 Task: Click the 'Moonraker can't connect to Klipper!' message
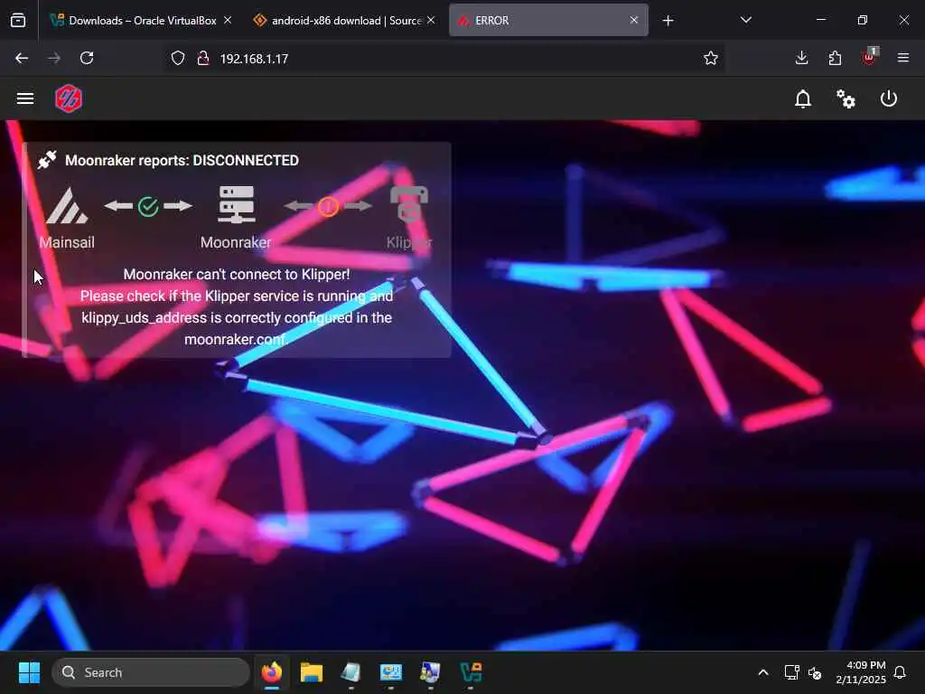tap(237, 275)
